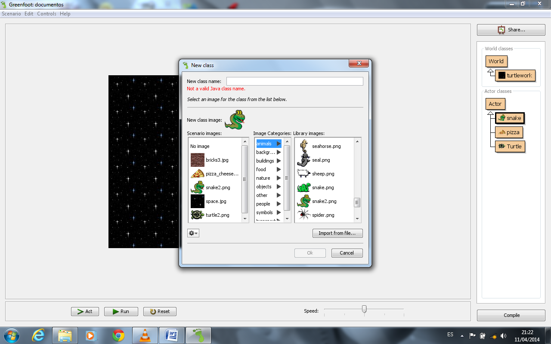Open Microsoft Word from the taskbar
The height and width of the screenshot is (344, 551).
pos(172,335)
